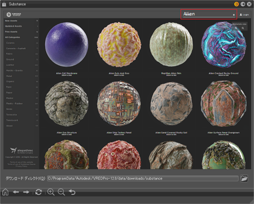The image size is (254, 204).
Task: Open the download directory folder browser
Action: click(244, 178)
